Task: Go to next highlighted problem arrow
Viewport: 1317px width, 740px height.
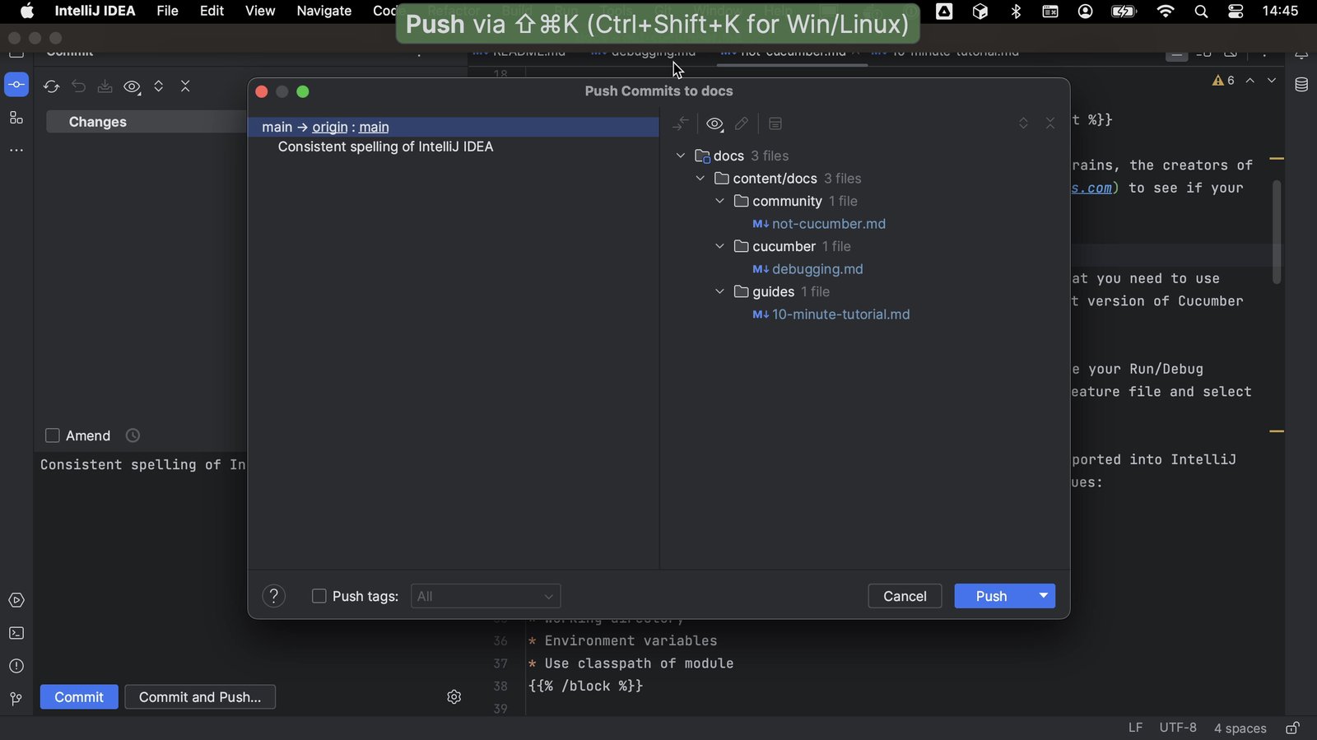Action: tap(1272, 81)
